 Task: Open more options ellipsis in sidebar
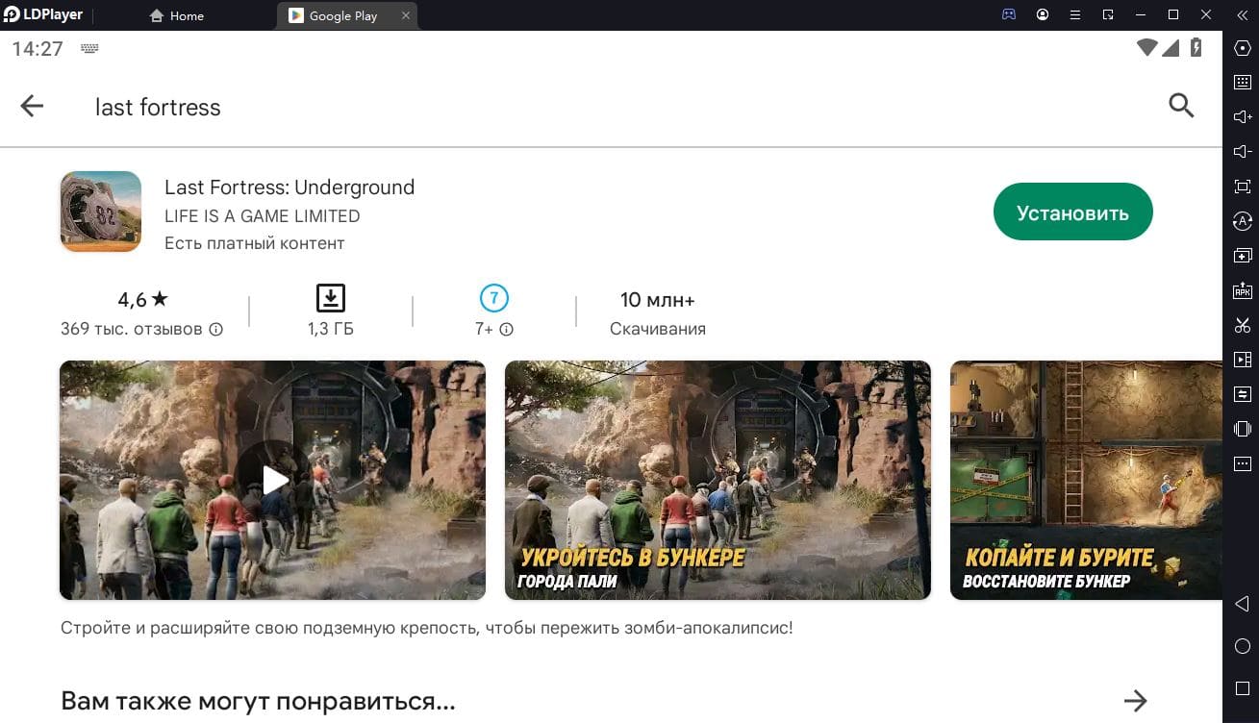click(x=1242, y=463)
